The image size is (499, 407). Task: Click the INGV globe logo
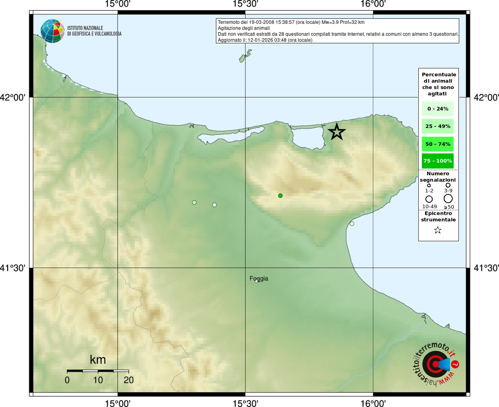(52, 31)
